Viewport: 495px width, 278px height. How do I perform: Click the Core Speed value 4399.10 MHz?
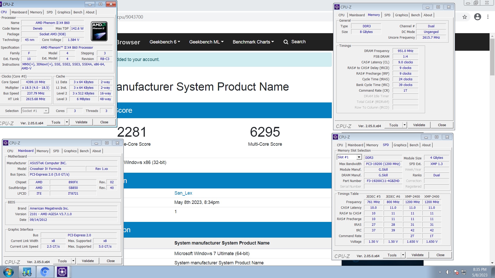(x=36, y=82)
